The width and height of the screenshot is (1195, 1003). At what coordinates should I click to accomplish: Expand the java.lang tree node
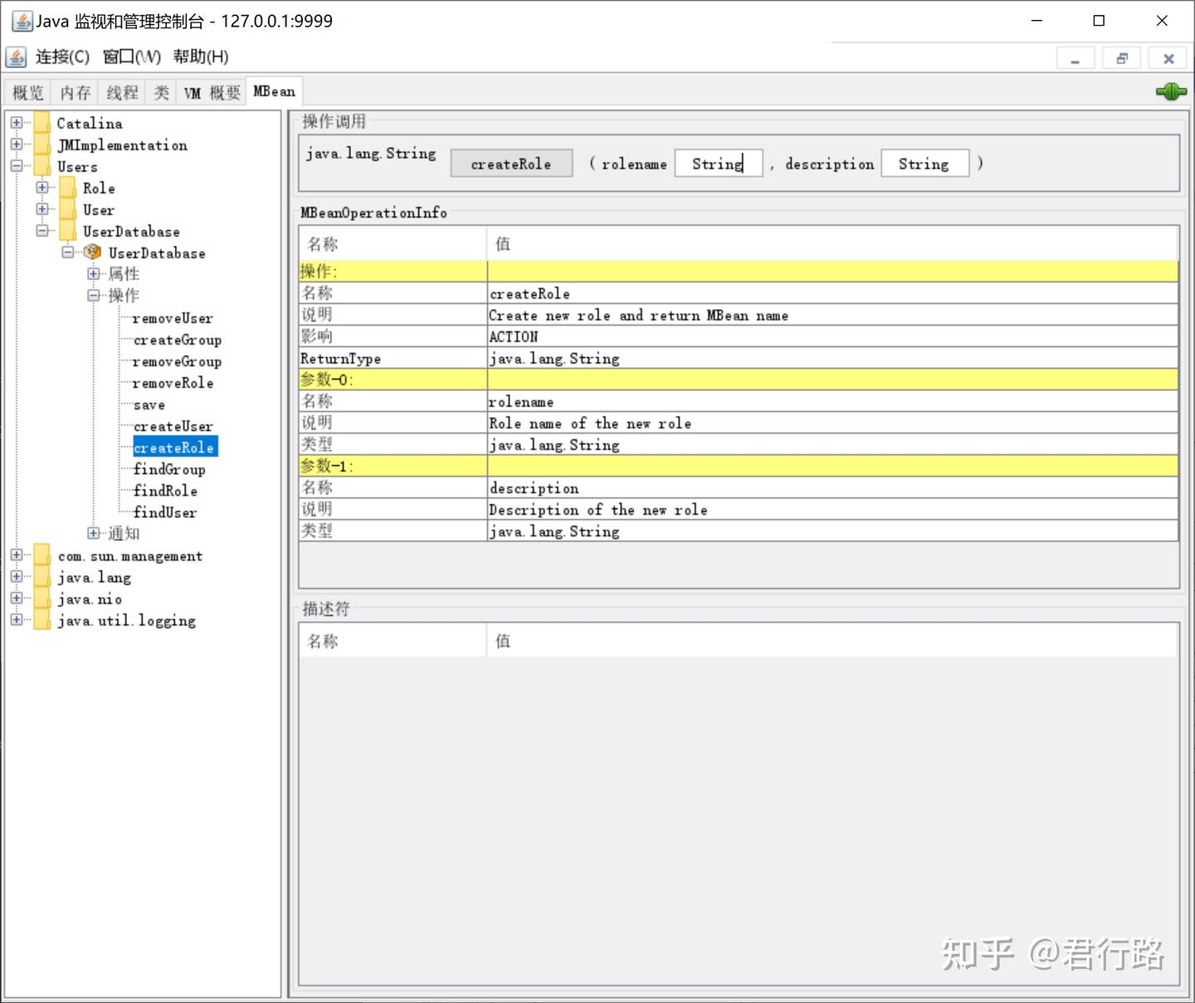[16, 577]
